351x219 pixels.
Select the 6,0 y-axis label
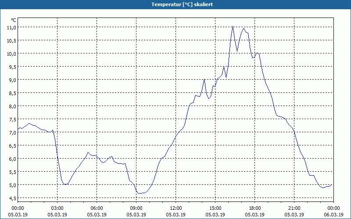13,159
